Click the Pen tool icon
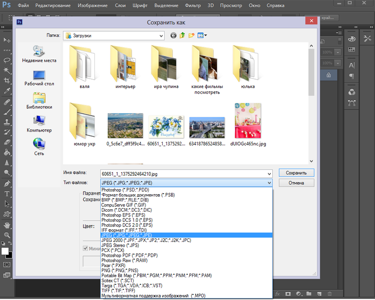The width and height of the screenshot is (375, 300). tap(7, 184)
